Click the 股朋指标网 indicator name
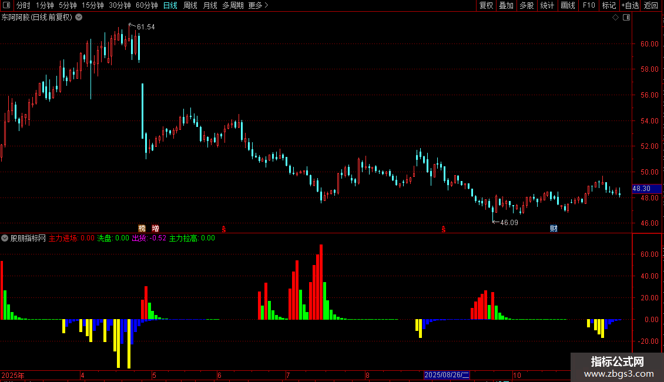This screenshot has height=382, width=664. 28,238
